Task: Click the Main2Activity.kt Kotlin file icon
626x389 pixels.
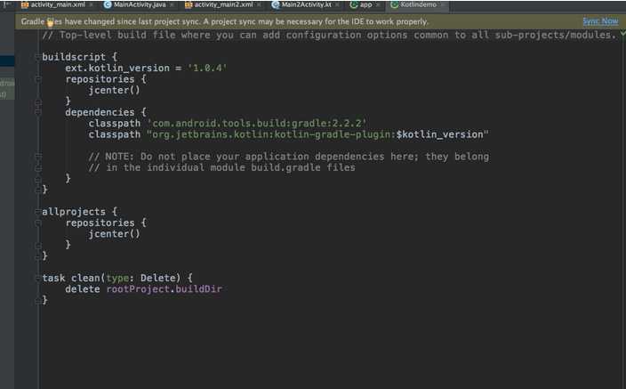Action: tap(275, 4)
